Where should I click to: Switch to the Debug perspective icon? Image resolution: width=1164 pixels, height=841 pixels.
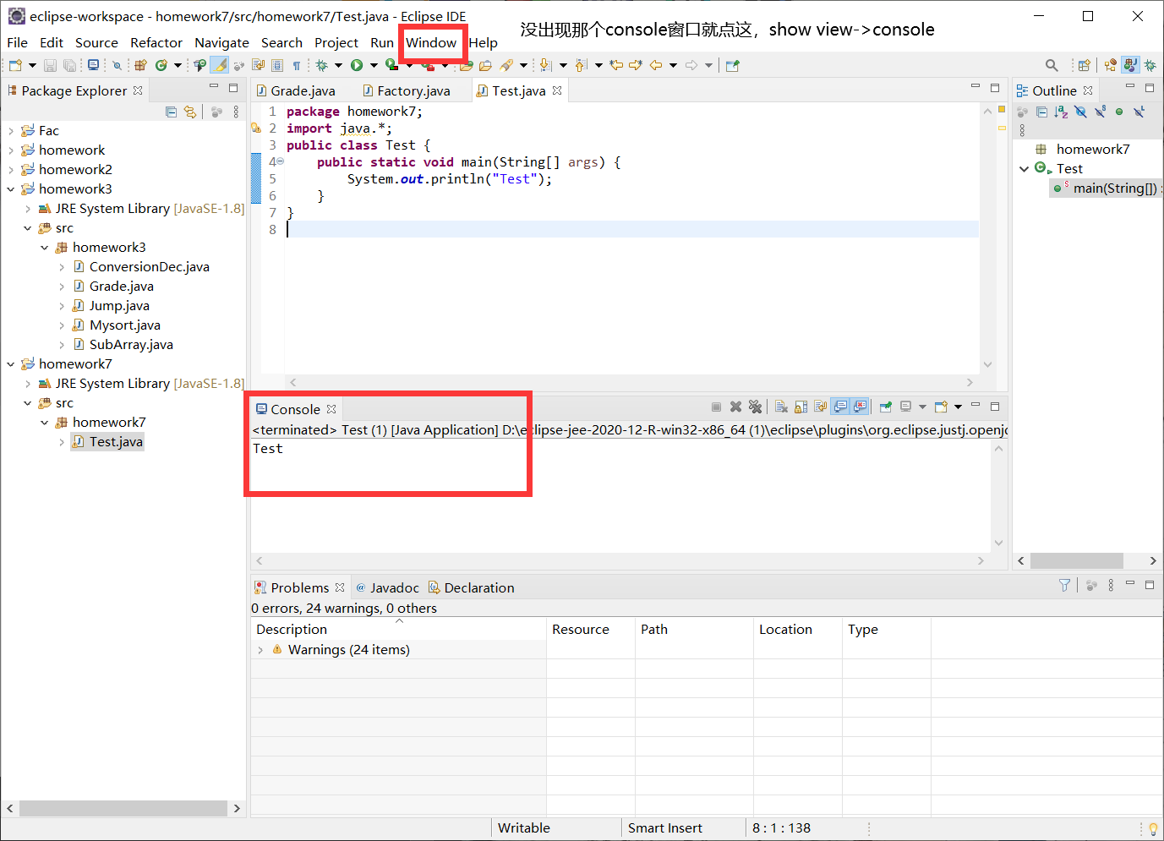click(1150, 65)
